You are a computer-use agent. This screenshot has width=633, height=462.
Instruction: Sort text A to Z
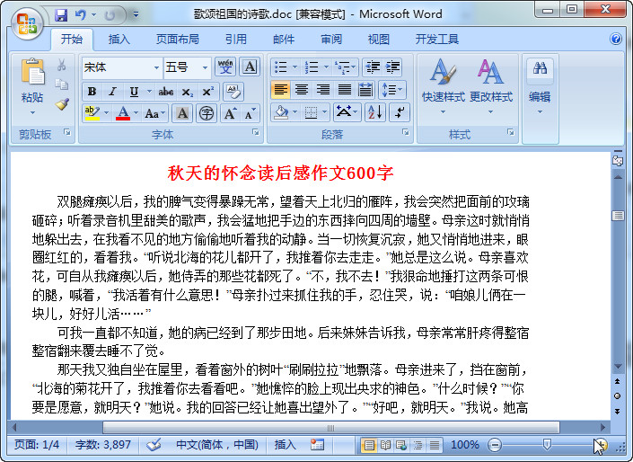[375, 112]
